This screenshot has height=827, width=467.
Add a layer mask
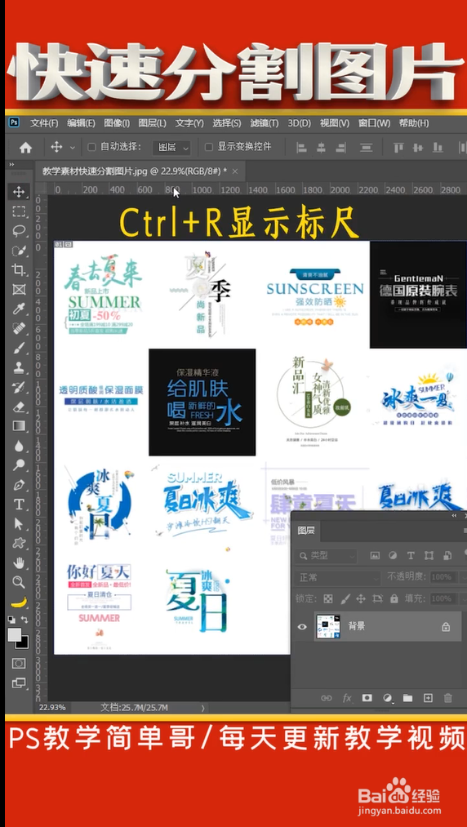coord(367,698)
